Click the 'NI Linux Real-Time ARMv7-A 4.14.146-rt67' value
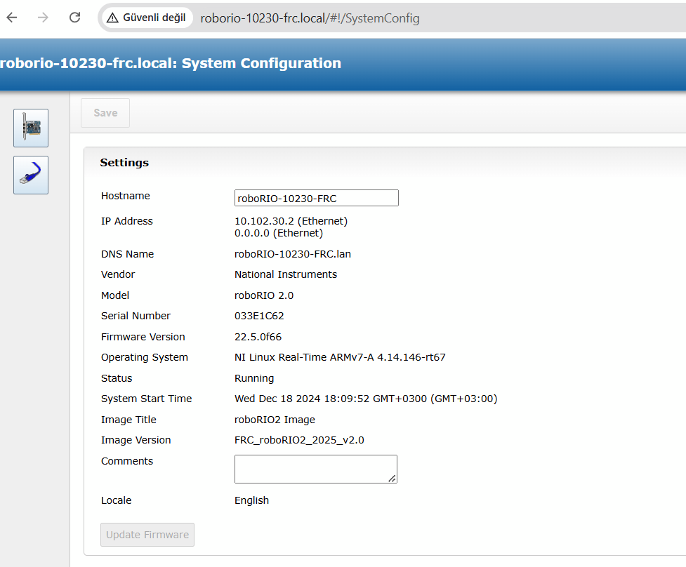The width and height of the screenshot is (686, 567). (x=340, y=358)
